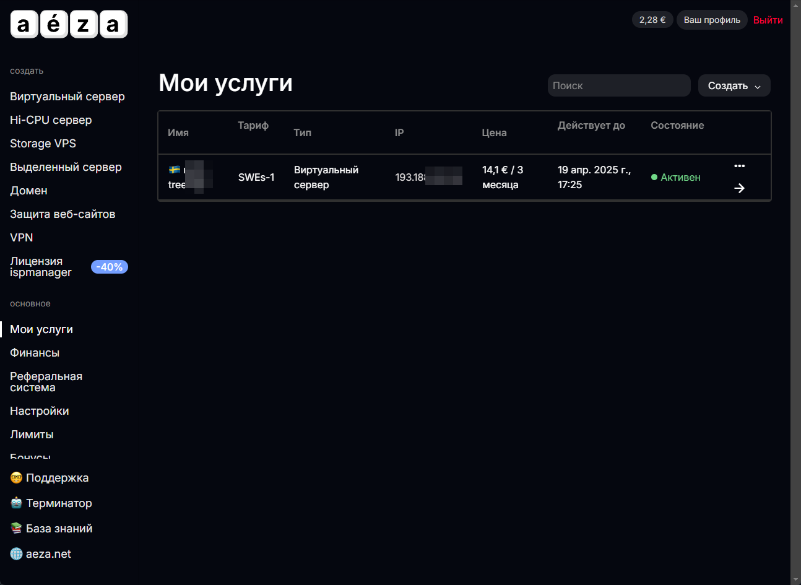The image size is (801, 585).
Task: Open Storage VPS creation page
Action: coord(43,144)
